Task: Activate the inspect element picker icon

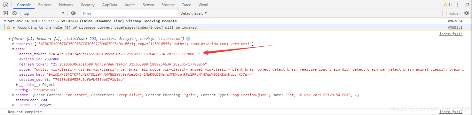Action: [x=5, y=5]
